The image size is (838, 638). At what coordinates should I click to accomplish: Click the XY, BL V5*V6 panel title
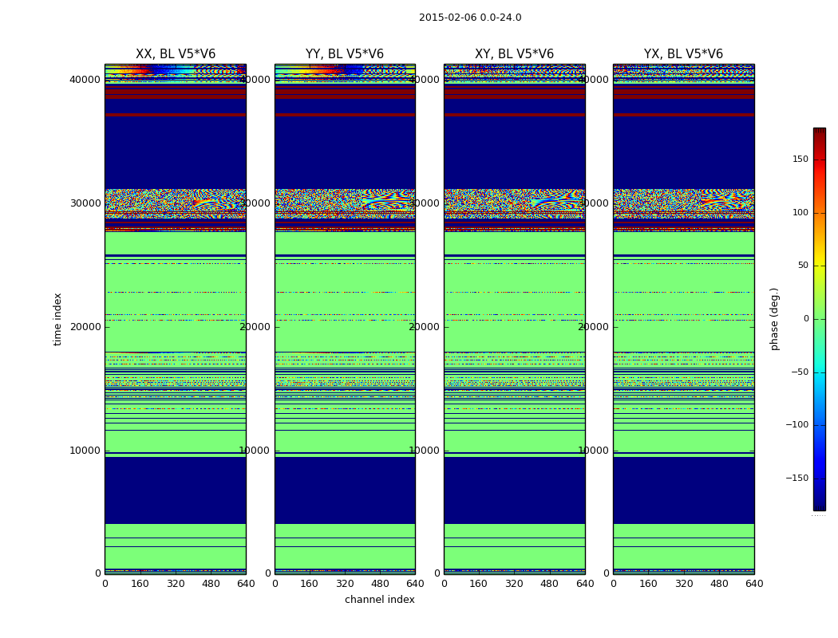coord(514,54)
